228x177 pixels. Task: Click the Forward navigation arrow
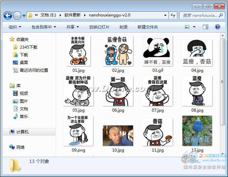tap(17, 15)
